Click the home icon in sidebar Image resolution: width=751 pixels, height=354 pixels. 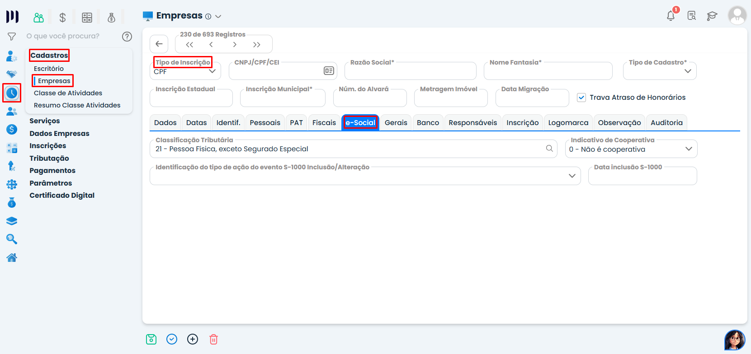[x=12, y=258]
